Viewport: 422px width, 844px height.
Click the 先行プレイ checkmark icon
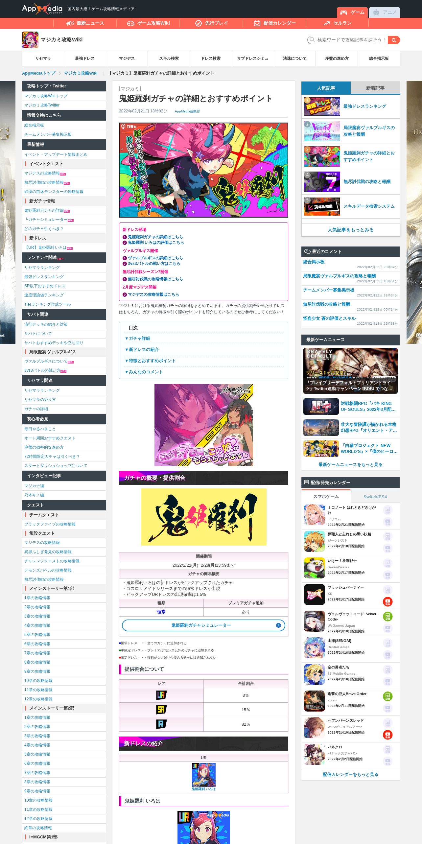pos(199,23)
